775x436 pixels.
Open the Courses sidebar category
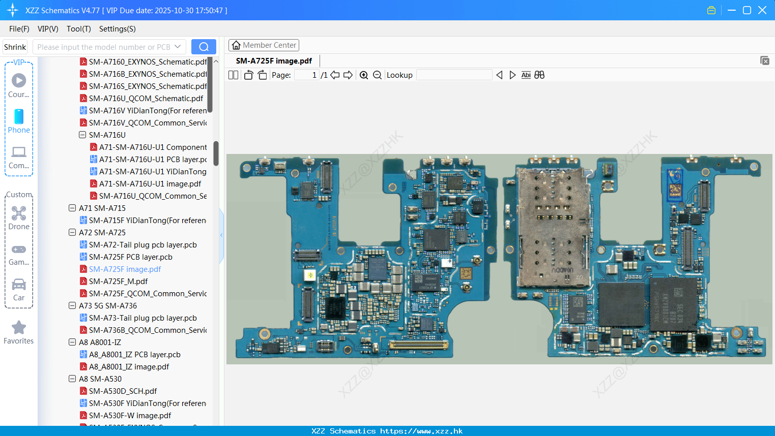(19, 85)
